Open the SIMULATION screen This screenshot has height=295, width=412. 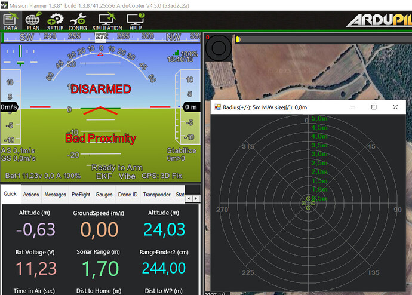click(107, 20)
